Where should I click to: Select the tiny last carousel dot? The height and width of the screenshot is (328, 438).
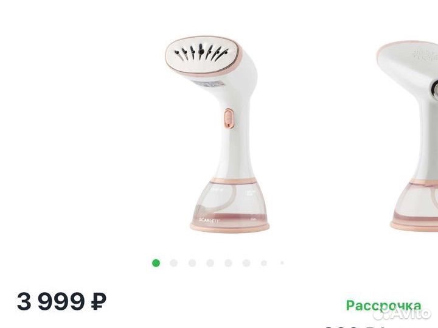[282, 263]
